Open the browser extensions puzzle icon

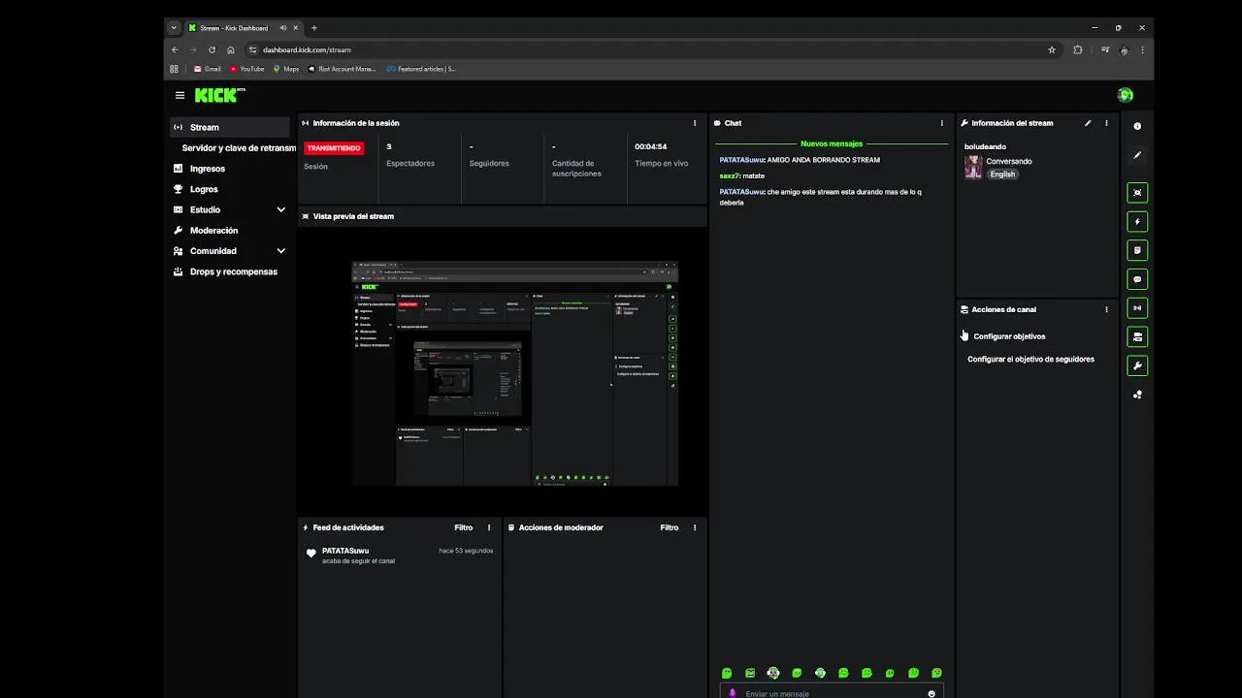pos(1078,49)
